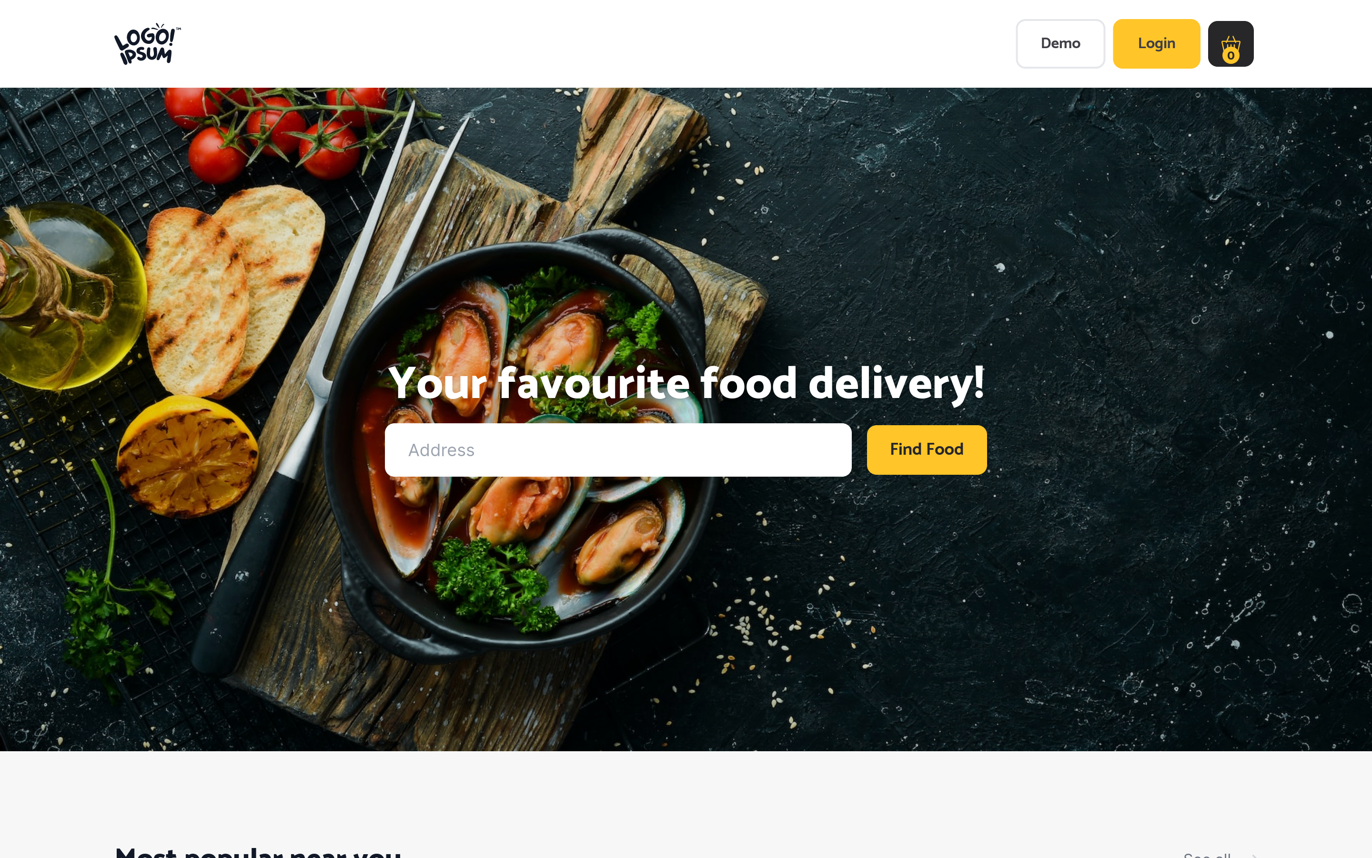Click the grilled lemon half in the hero photo
1372x858 pixels.
187,457
